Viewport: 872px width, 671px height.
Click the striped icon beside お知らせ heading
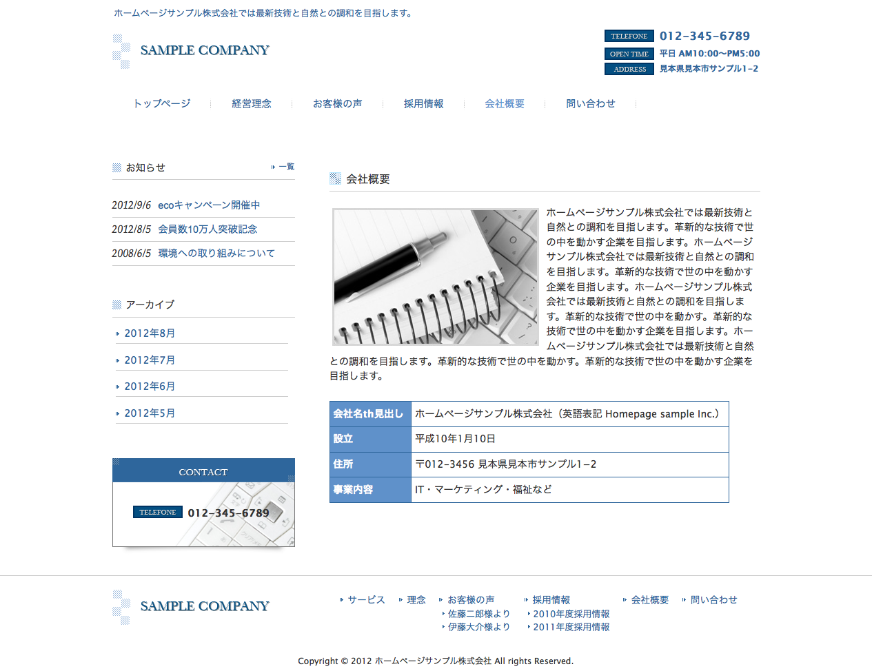point(116,167)
